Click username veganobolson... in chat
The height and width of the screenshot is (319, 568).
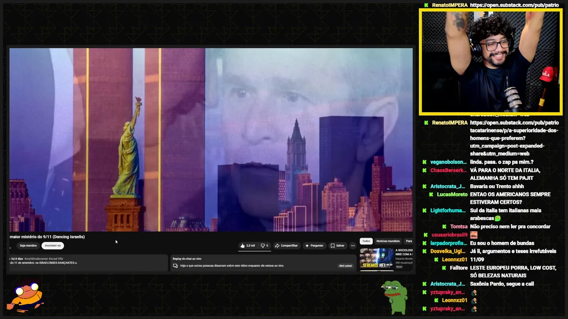(448, 162)
